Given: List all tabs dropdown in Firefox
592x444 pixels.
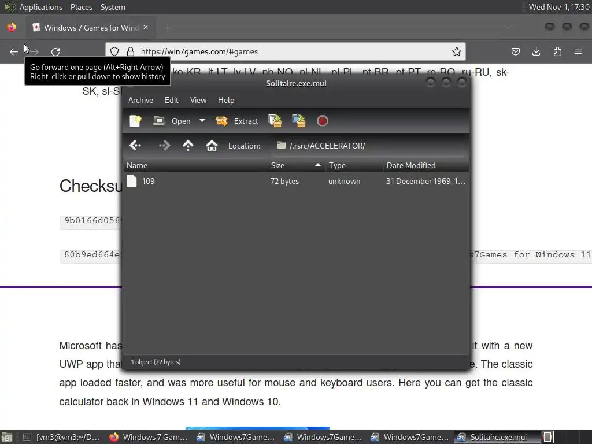Looking at the screenshot, I should [x=508, y=27].
